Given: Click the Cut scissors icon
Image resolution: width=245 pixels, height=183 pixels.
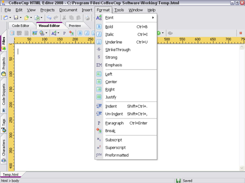Looking at the screenshot, I should pyautogui.click(x=64, y=18).
